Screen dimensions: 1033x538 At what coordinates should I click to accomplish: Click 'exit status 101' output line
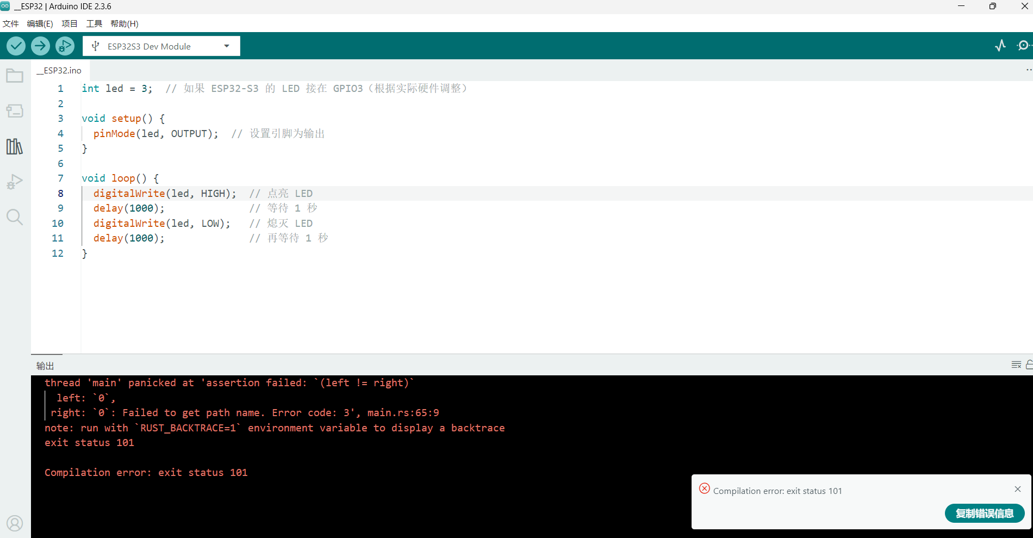pyautogui.click(x=89, y=443)
